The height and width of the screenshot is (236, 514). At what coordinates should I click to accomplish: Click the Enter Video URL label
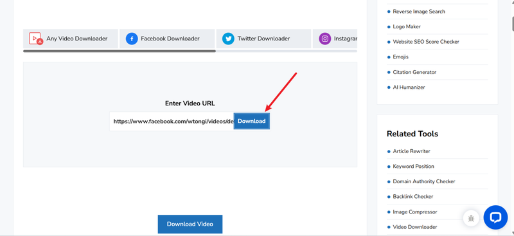[x=190, y=104]
